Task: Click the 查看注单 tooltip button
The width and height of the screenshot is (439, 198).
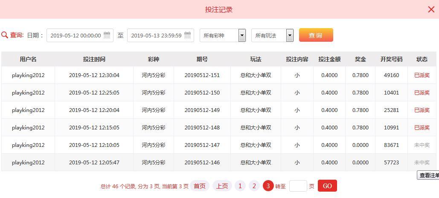Action: 428,175
